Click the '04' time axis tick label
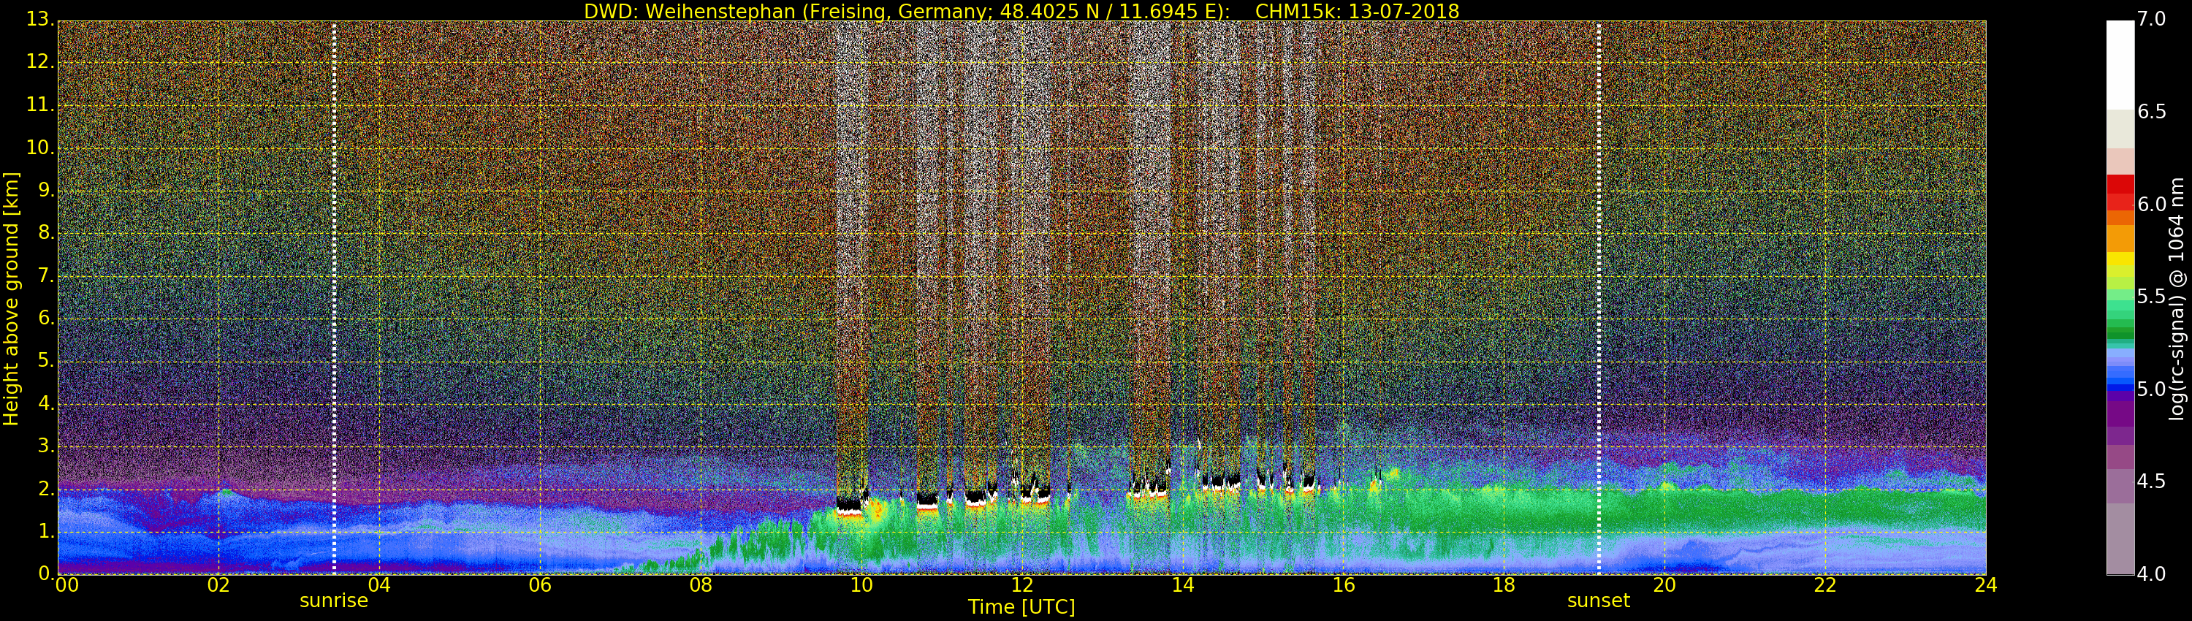 point(379,585)
